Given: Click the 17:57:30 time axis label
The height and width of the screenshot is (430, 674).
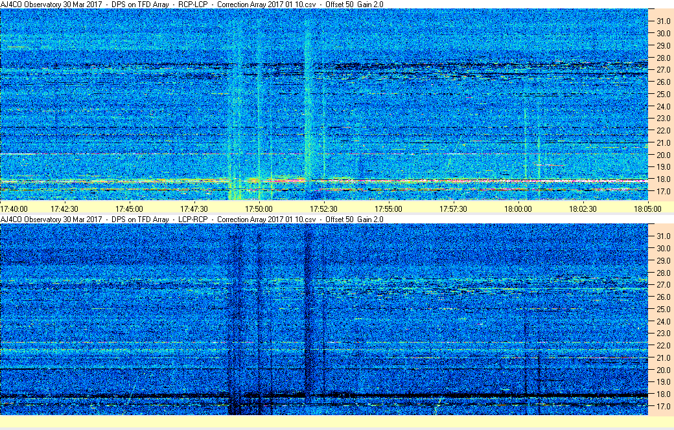Looking at the screenshot, I should coord(454,209).
